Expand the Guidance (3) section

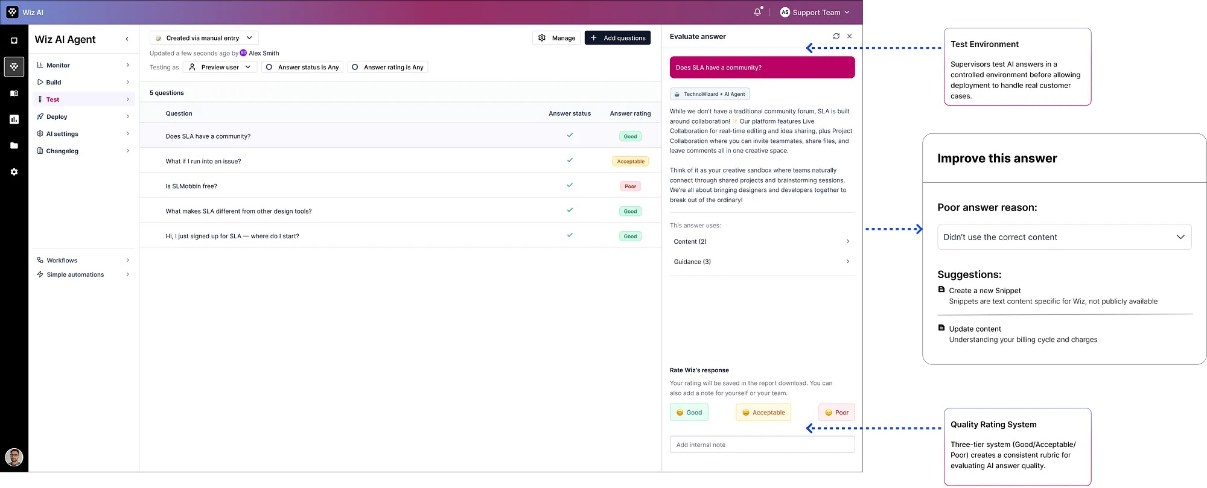click(x=762, y=262)
